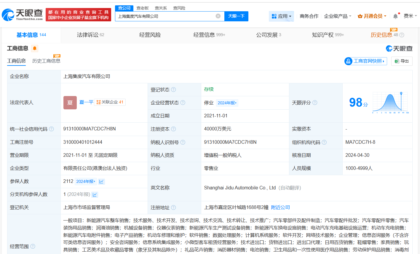Click the 天眼一下 search button

[x=236, y=16]
